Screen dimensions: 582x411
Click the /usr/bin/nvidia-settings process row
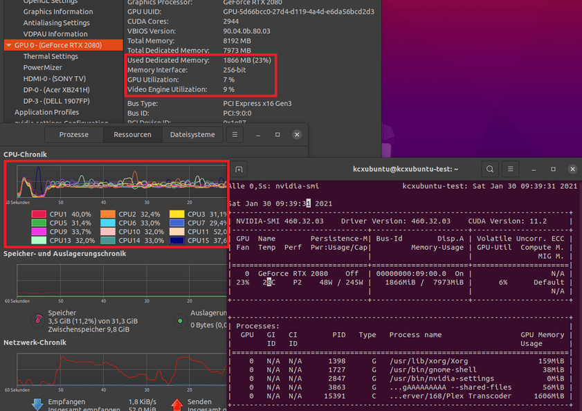[x=401, y=378]
